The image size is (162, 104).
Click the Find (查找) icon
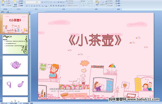pyautogui.click(x=118, y=1)
